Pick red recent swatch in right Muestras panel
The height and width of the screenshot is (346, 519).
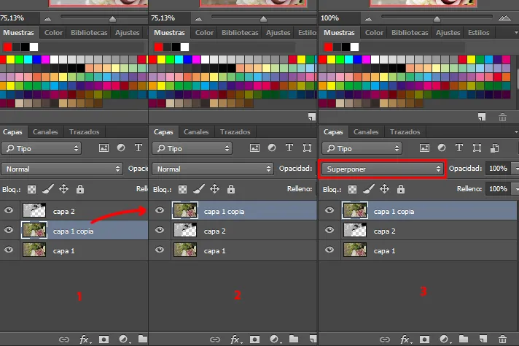(x=328, y=47)
